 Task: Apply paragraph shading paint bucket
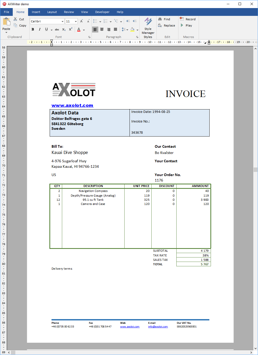tap(132, 30)
